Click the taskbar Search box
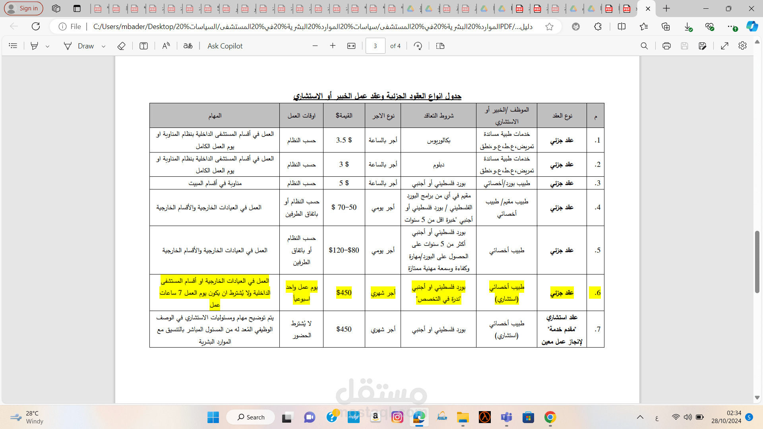Image resolution: width=763 pixels, height=429 pixels. [x=251, y=417]
